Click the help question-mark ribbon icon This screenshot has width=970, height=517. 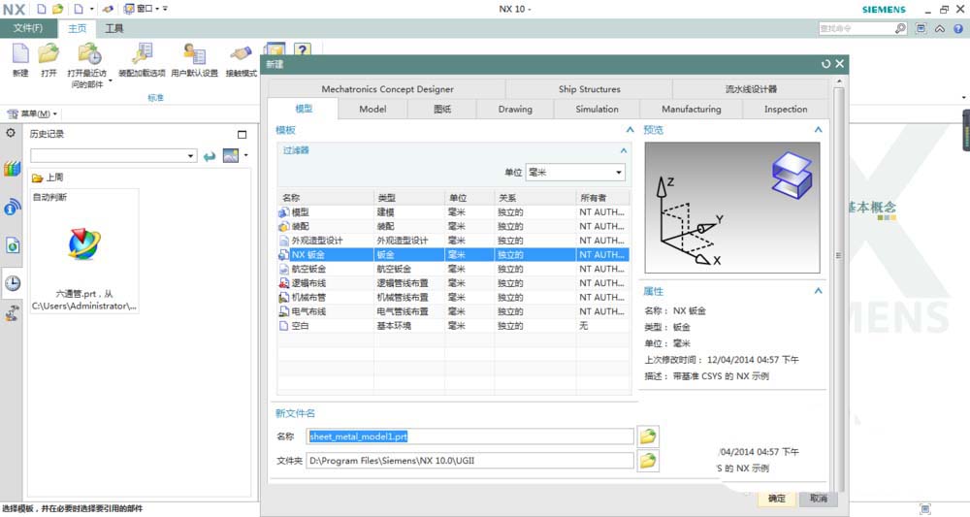tap(302, 49)
